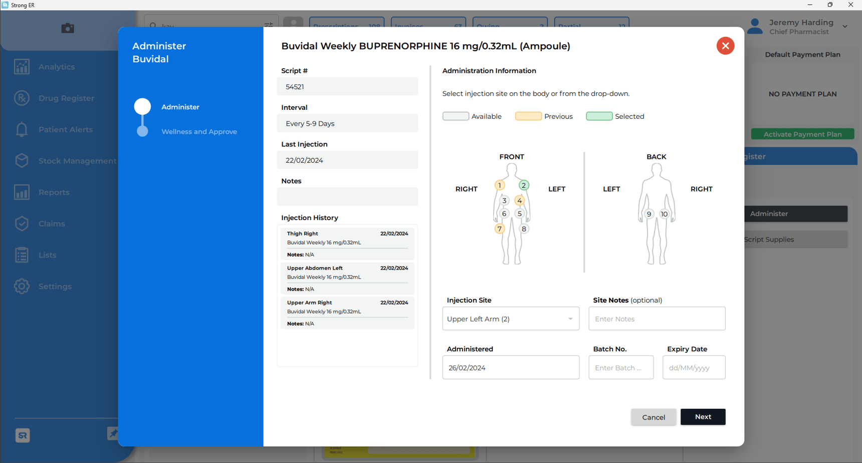Click the Batch No. input field
Screen dimensions: 862x463
(620, 367)
